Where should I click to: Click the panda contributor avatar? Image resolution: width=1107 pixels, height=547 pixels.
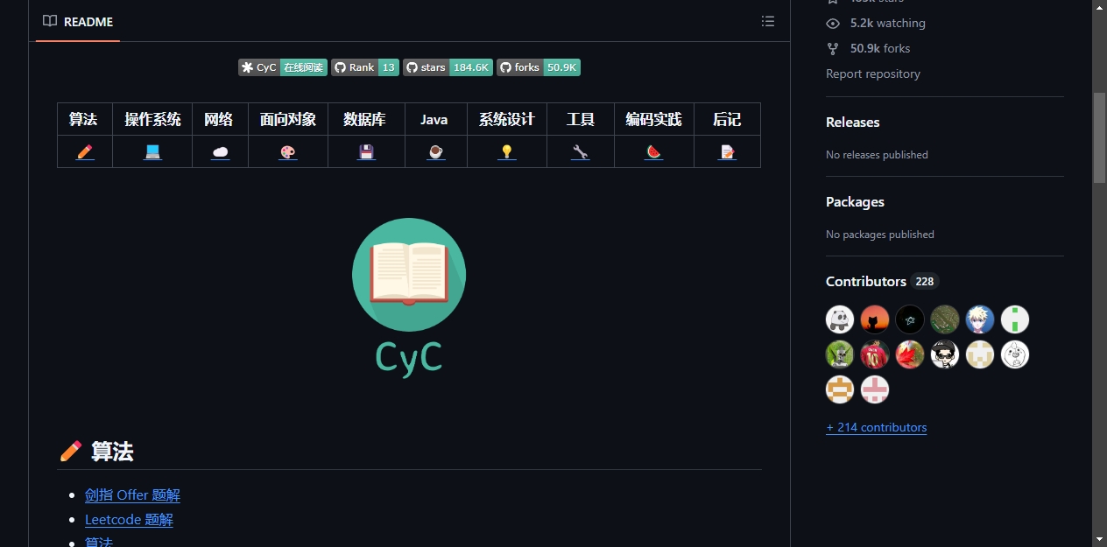click(x=840, y=319)
